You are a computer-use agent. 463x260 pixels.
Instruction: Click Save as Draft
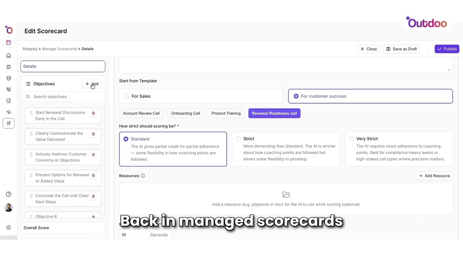pos(402,49)
